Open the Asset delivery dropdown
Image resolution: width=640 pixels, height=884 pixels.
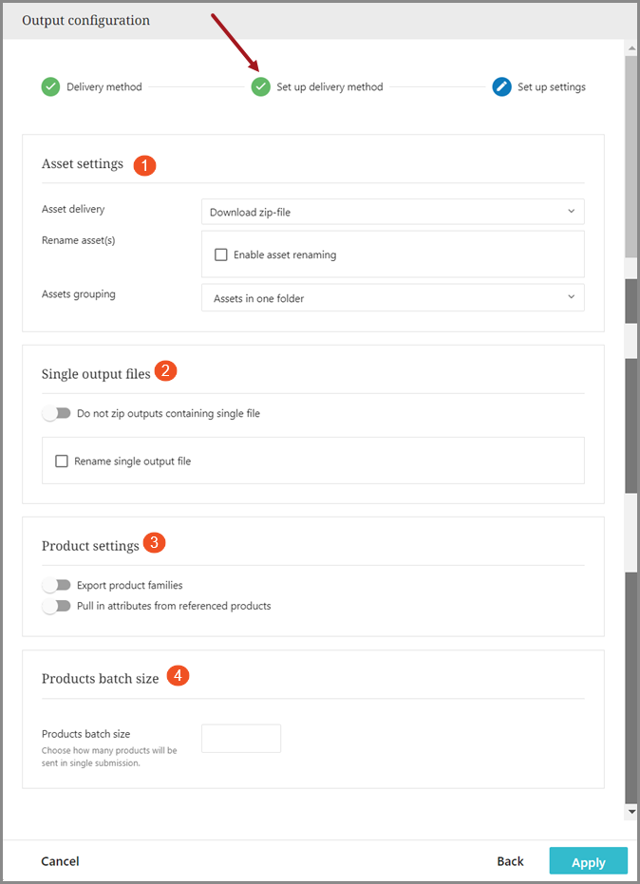tap(392, 212)
